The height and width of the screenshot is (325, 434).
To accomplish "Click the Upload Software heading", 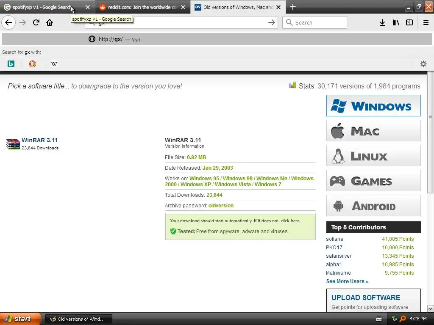I will point(366,297).
